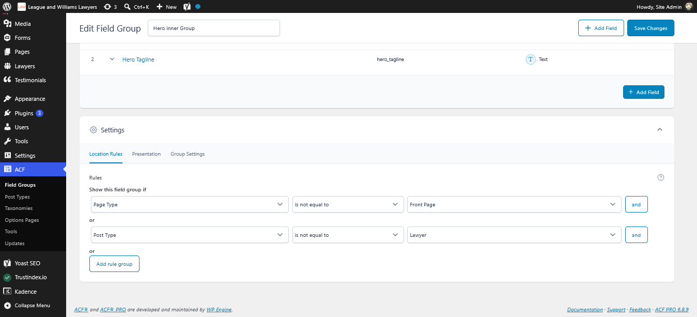Screen dimensions: 697x317
Task: Collapse the Settings panel chevron
Action: [660, 130]
